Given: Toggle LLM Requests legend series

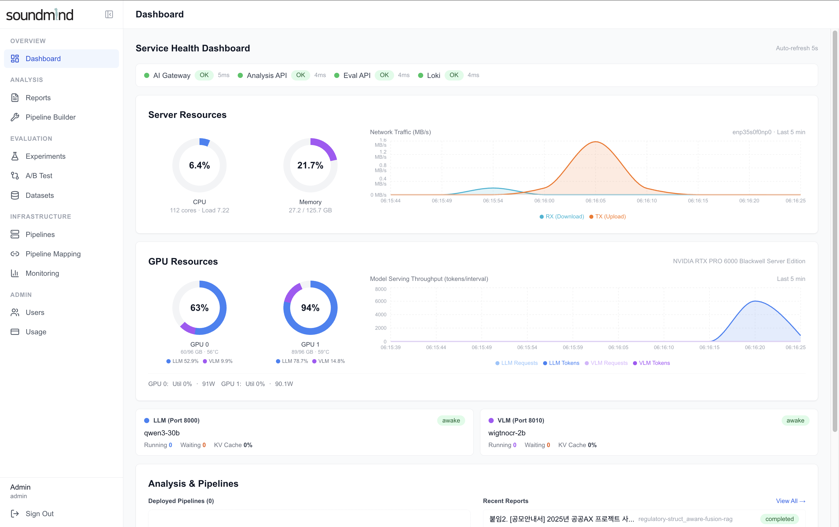Looking at the screenshot, I should 516,363.
